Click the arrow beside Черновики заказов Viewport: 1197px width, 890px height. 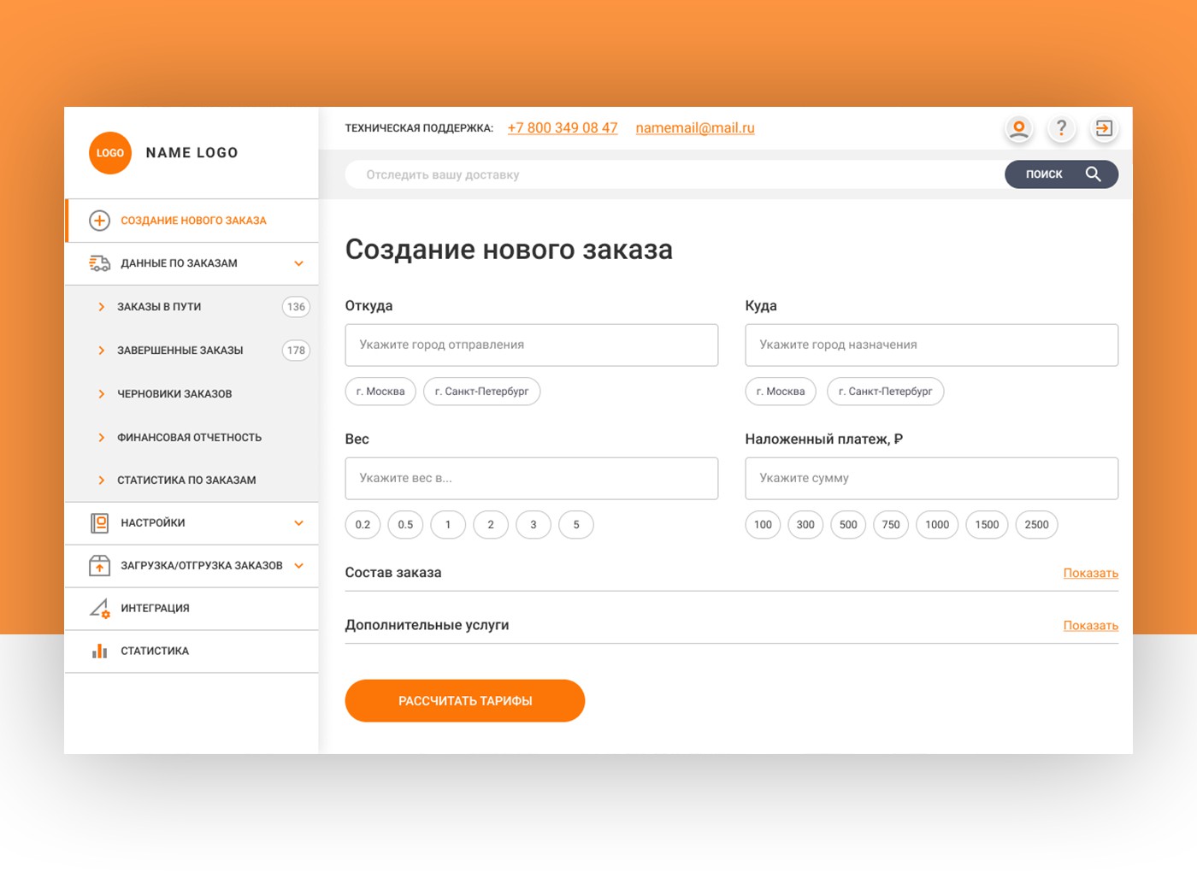click(x=101, y=394)
